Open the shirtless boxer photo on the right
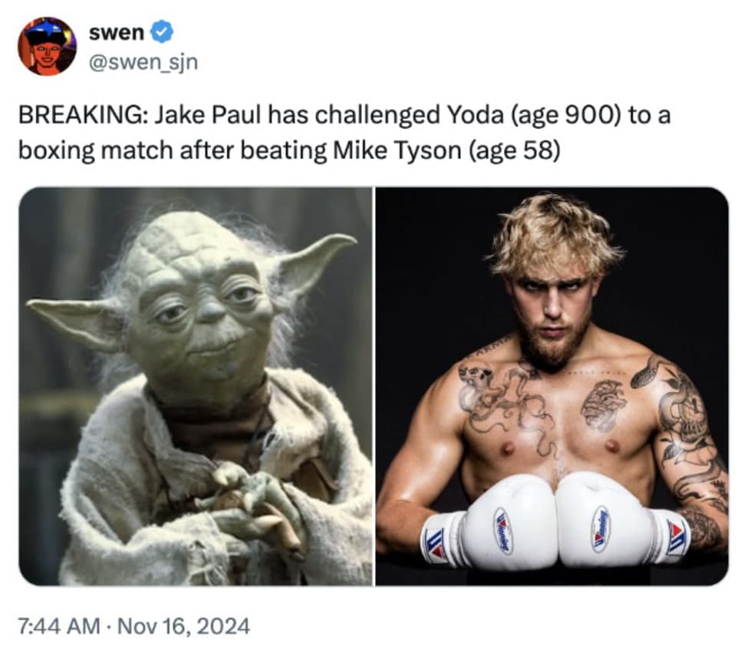Screen dimensions: 747x646 click(552, 386)
